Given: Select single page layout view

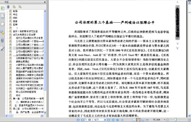Looking at the screenshot, I should click(134, 120).
